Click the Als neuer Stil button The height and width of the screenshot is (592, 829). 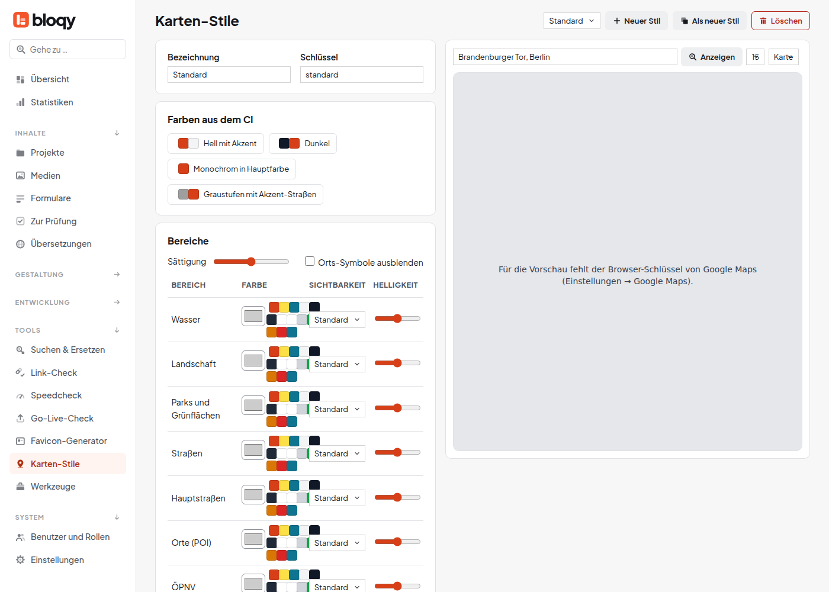click(709, 21)
